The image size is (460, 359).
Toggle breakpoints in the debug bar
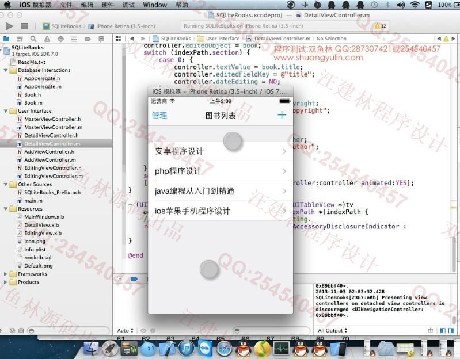coord(134,278)
